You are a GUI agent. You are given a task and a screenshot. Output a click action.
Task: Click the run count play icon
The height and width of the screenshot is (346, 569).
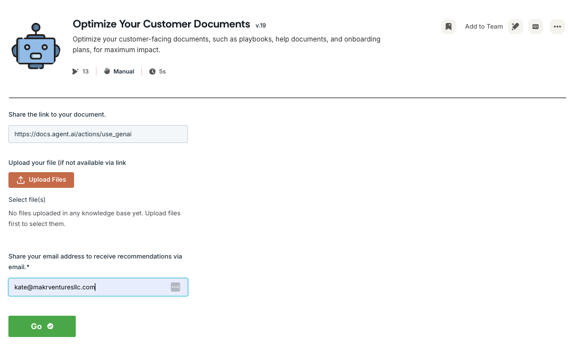tap(75, 72)
